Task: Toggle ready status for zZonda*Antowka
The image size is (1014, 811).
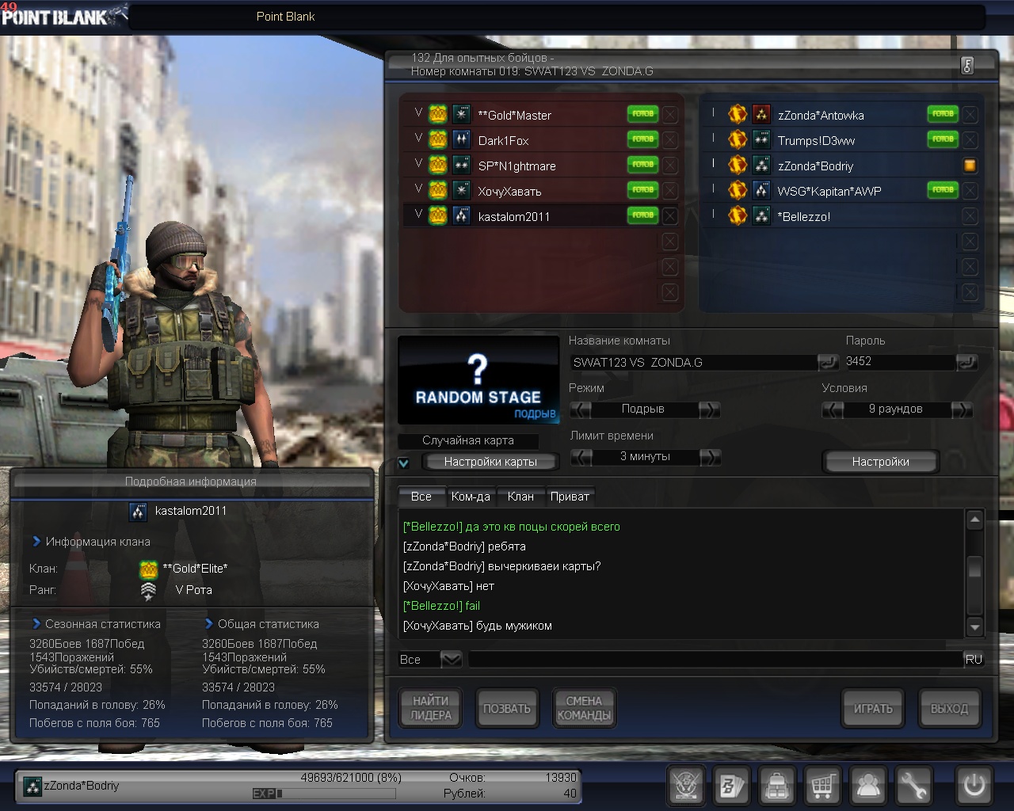Action: 943,115
